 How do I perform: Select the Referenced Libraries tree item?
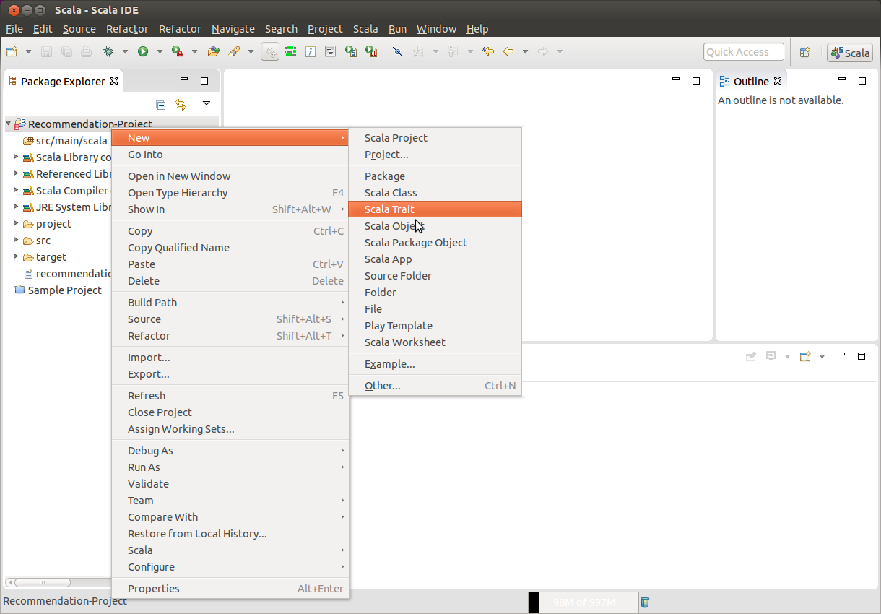click(x=66, y=173)
